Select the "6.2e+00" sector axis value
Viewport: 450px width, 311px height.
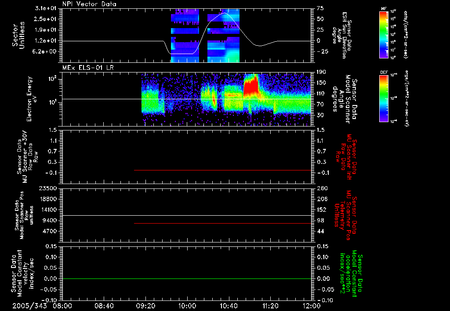pos(46,52)
